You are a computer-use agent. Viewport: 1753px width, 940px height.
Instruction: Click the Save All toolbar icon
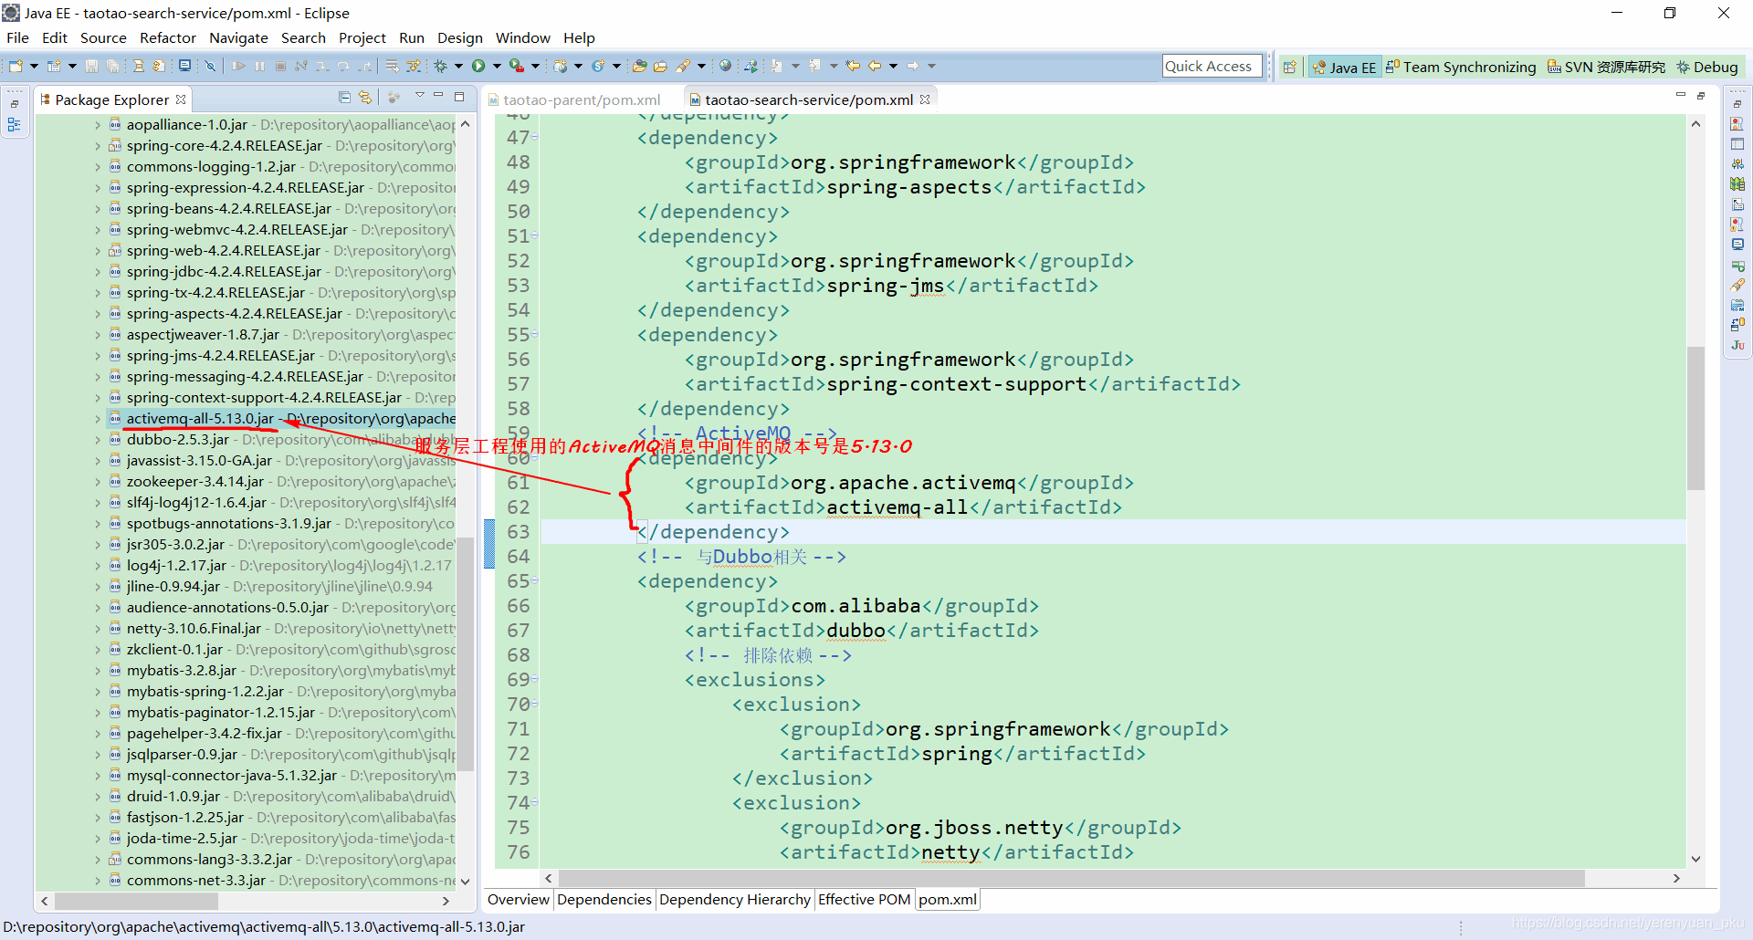click(x=112, y=66)
